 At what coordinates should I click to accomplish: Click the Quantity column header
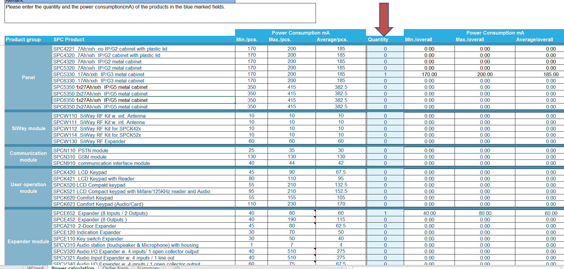click(x=378, y=39)
